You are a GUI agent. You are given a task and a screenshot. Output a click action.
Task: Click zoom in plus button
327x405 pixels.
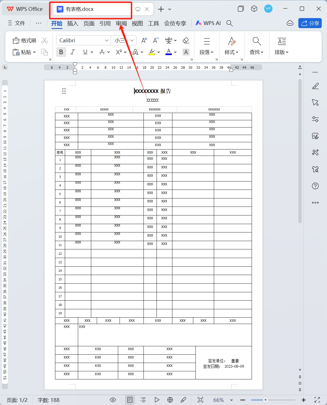tap(304, 400)
